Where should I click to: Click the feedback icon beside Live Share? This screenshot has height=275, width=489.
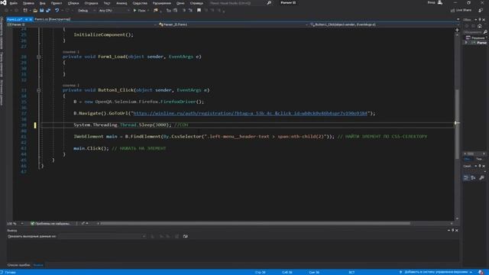point(481,10)
